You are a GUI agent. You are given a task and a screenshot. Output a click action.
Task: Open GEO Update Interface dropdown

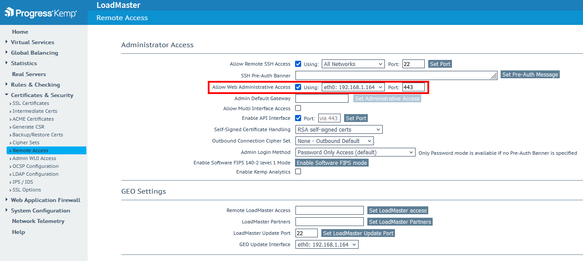327,244
